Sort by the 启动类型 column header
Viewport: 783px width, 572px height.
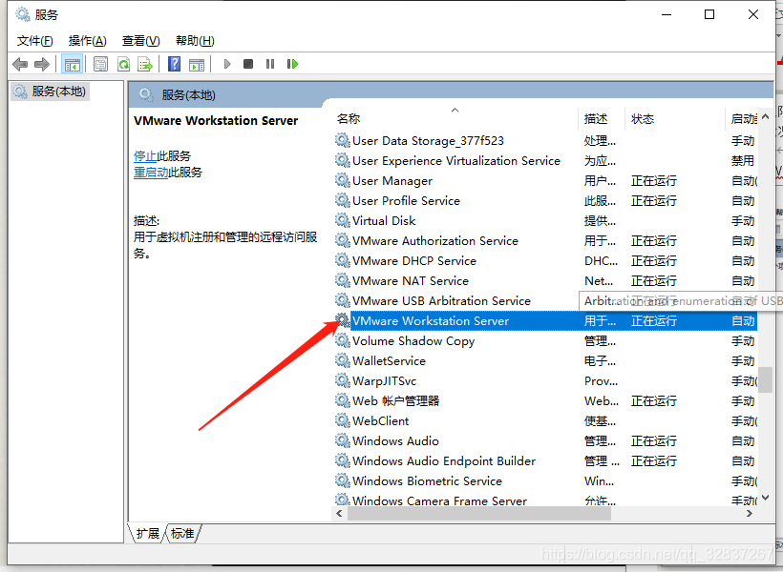744,118
